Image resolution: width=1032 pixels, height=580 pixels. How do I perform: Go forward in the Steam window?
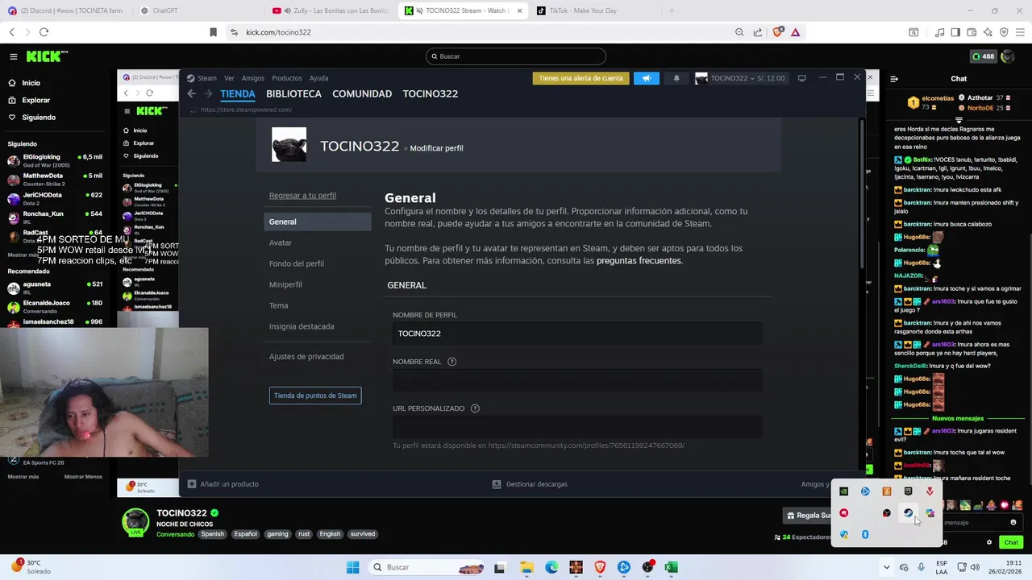click(208, 93)
